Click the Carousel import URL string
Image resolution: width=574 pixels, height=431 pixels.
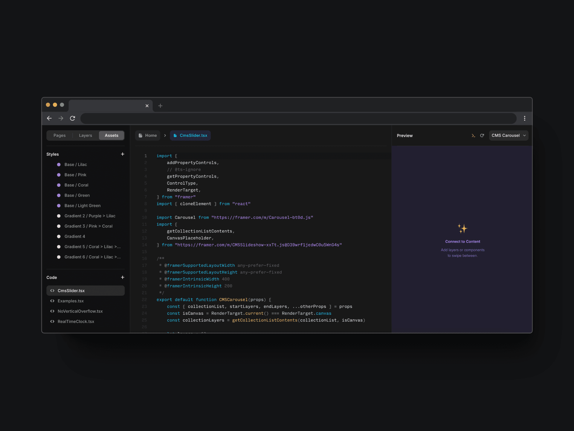[x=262, y=217]
